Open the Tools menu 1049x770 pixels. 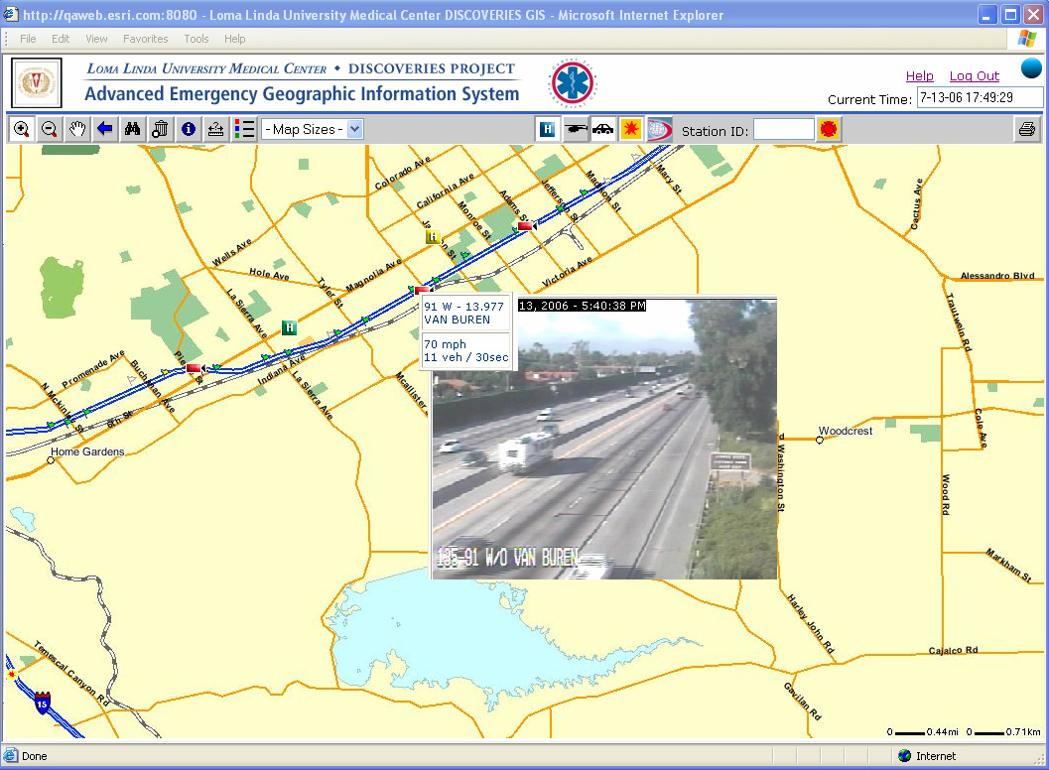coord(197,39)
